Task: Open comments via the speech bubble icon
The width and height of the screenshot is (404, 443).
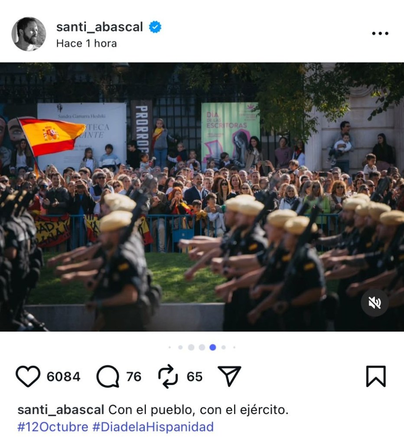Action: tap(108, 376)
